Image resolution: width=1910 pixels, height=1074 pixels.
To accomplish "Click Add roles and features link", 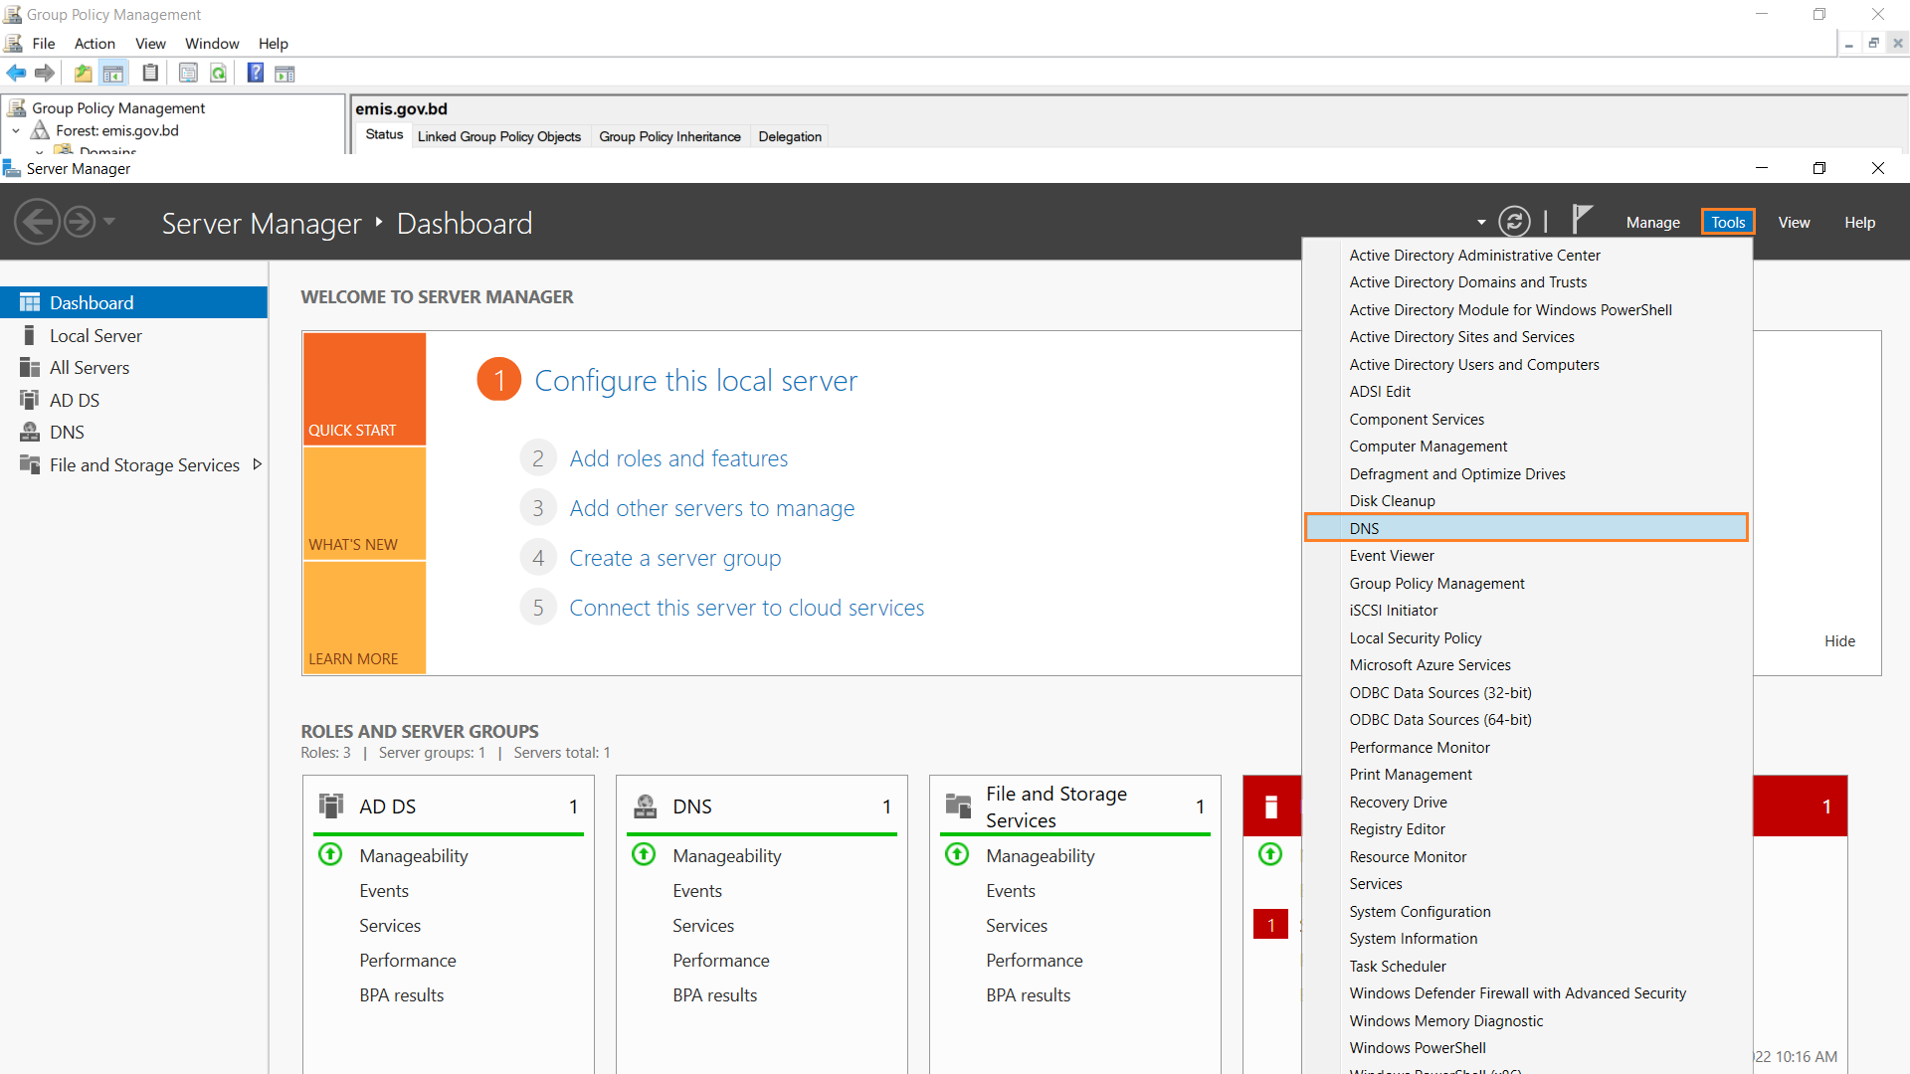I will point(678,458).
